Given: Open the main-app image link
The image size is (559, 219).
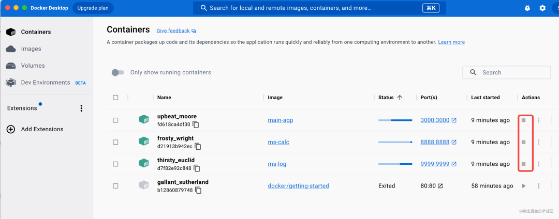Looking at the screenshot, I should (x=281, y=120).
